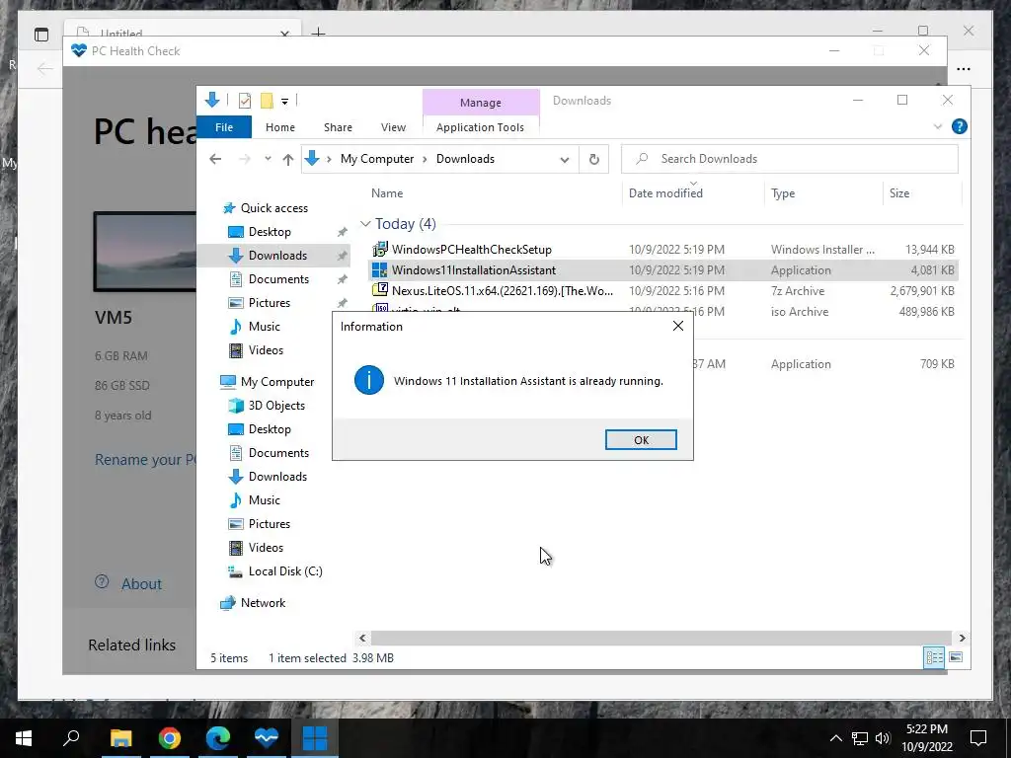
Task: Launch Google Chrome from taskbar
Action: pos(170,738)
